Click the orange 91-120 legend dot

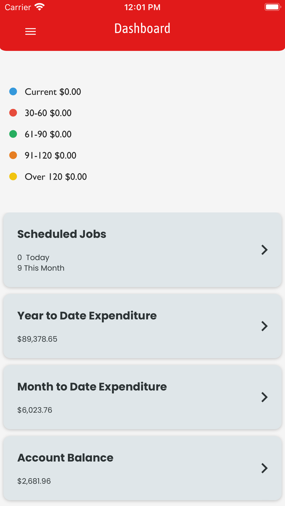(x=13, y=155)
